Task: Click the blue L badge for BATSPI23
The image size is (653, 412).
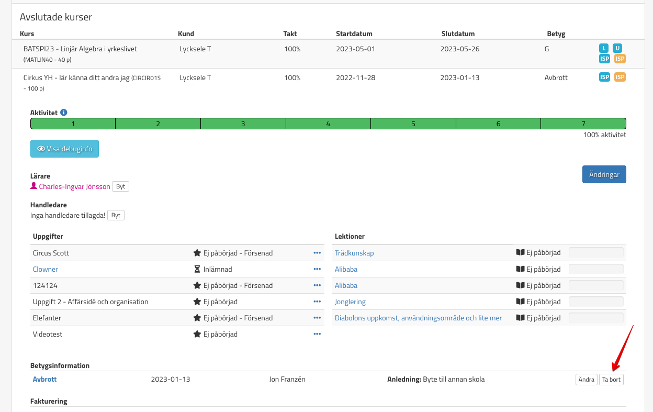Action: tap(604, 49)
